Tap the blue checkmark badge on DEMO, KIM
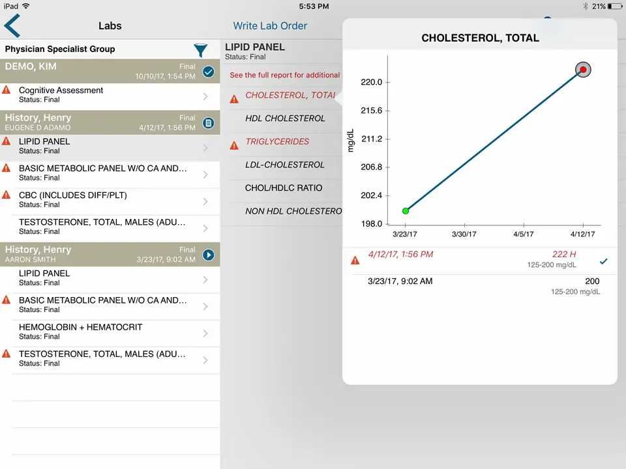The image size is (626, 469). 208,72
